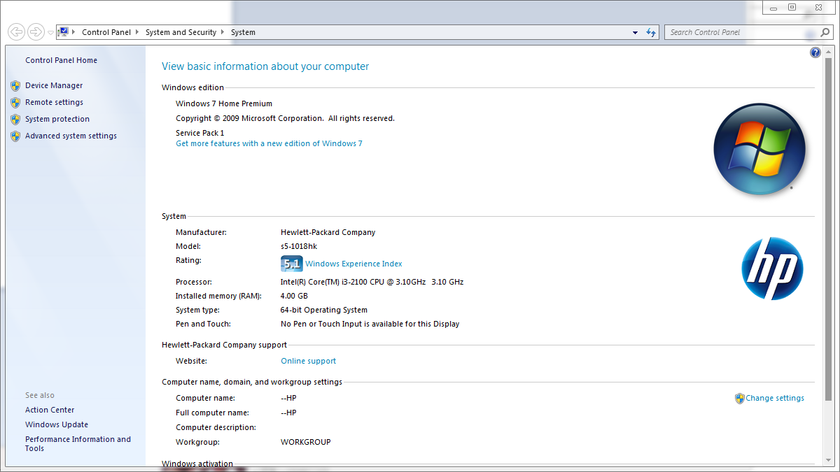
Task: Click the Hewlett-Packard Company manufacturer value
Action: (328, 232)
